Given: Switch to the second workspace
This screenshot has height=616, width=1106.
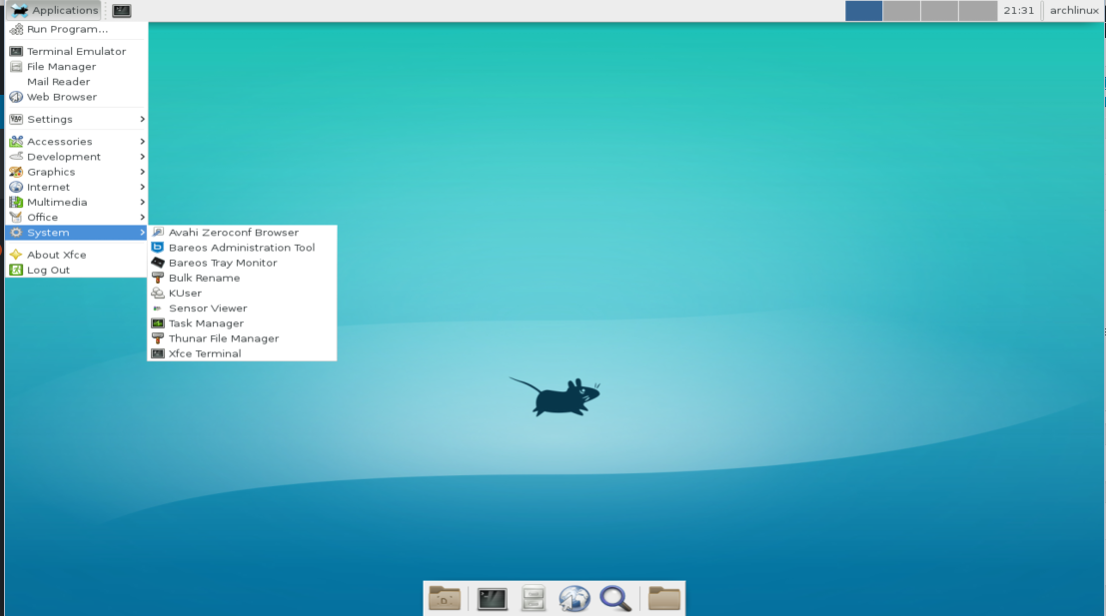Looking at the screenshot, I should tap(901, 11).
